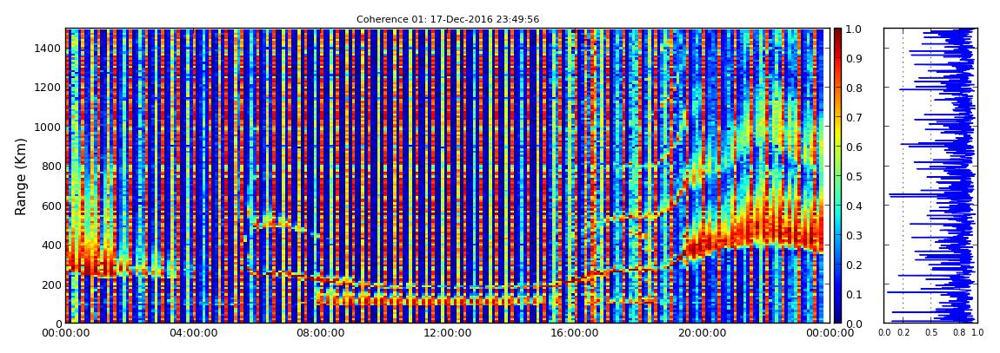Image resolution: width=1000 pixels, height=353 pixels.
Task: Click the colorbar 0.2 tick label
Action: [x=854, y=265]
